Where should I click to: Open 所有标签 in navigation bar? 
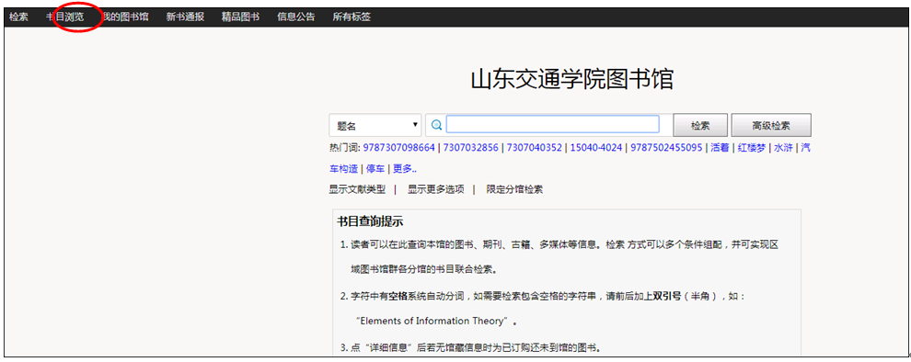(x=352, y=17)
